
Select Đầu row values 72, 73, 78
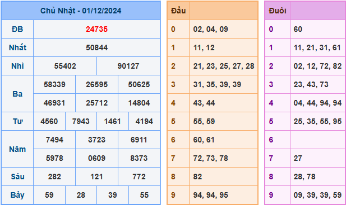[210, 159]
